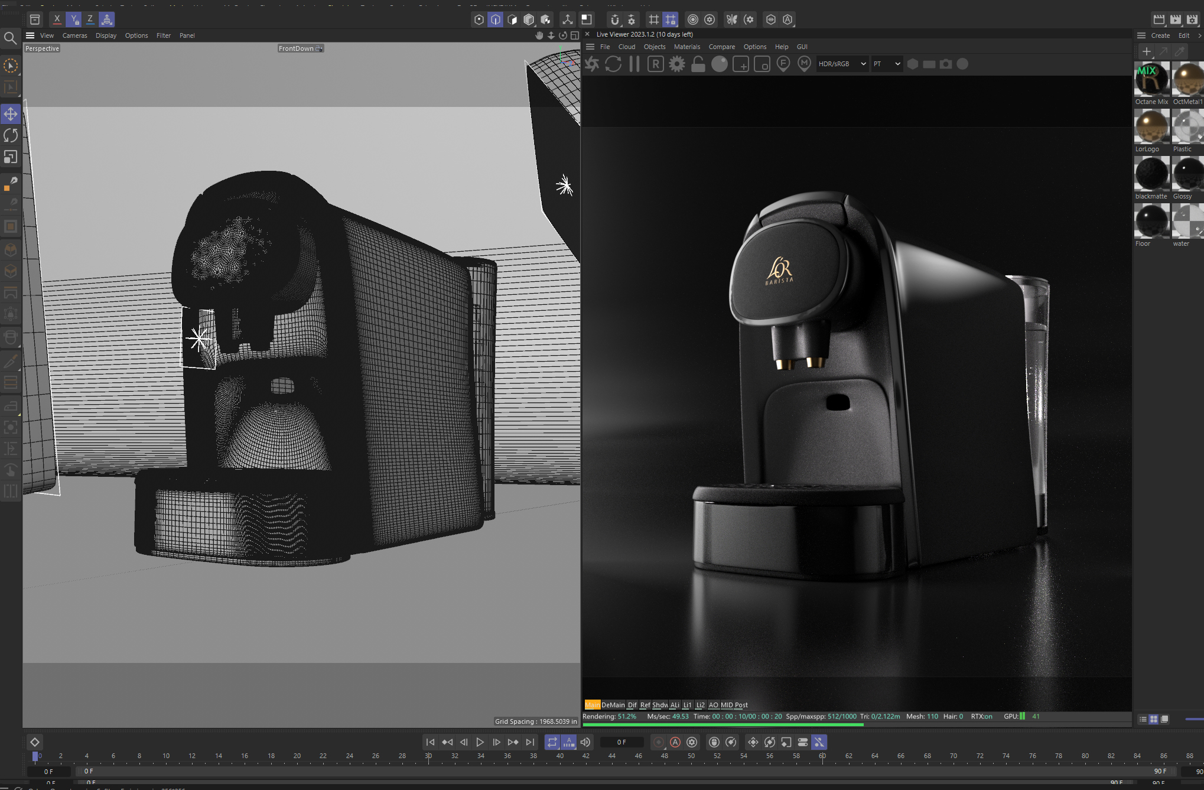Image resolution: width=1204 pixels, height=790 pixels.
Task: Go to the start of the animation
Action: pyautogui.click(x=430, y=742)
